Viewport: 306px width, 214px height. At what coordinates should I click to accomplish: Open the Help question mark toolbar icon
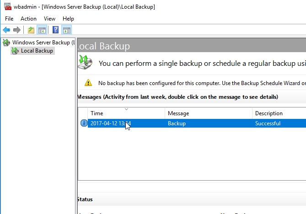pyautogui.click(x=56, y=30)
